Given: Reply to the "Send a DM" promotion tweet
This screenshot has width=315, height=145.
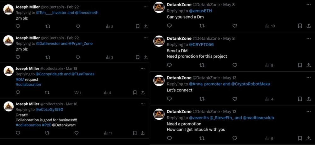Looking at the screenshot, I should pyautogui.click(x=169, y=65).
